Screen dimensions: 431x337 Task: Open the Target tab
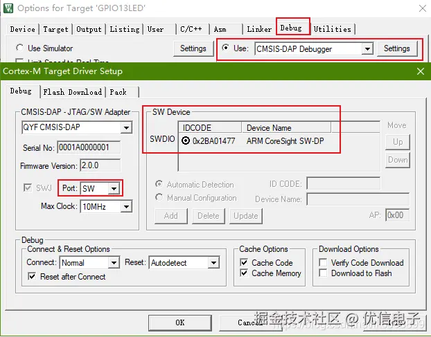point(55,29)
